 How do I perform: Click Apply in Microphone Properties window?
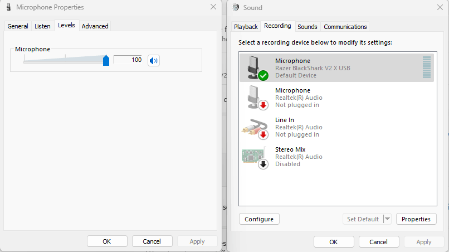[x=197, y=241]
